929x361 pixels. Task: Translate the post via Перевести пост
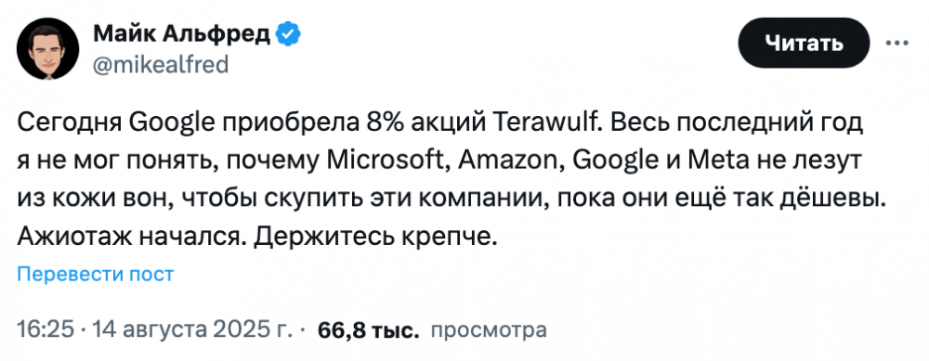coord(96,274)
